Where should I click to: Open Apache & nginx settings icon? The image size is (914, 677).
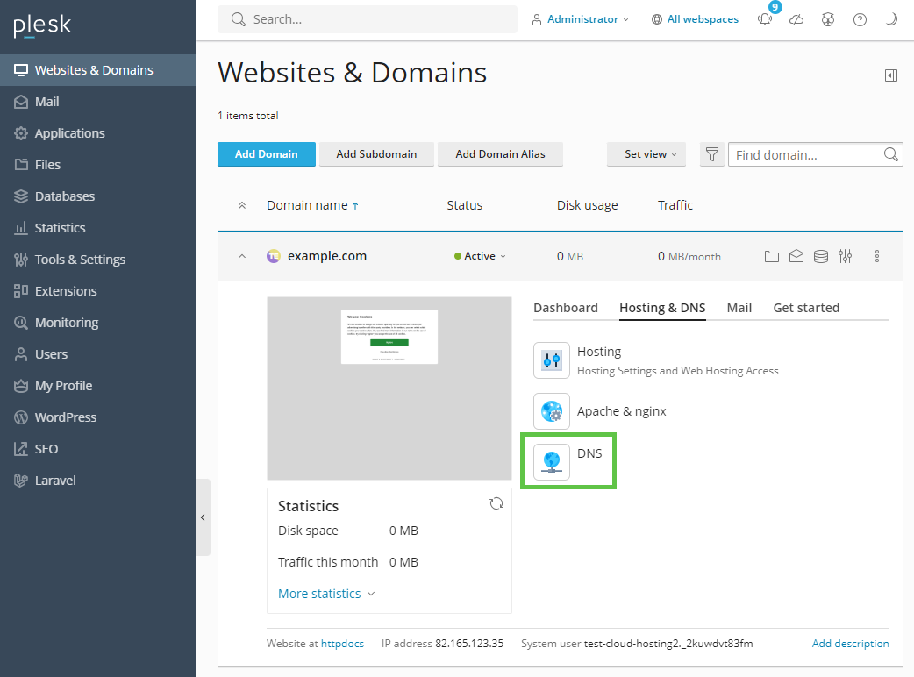click(552, 411)
